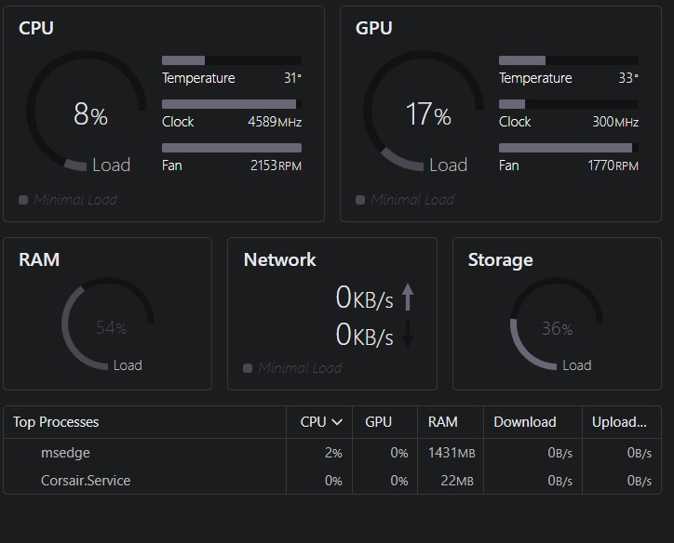The image size is (674, 543).
Task: Click the CPU temperature bar
Action: 232,60
